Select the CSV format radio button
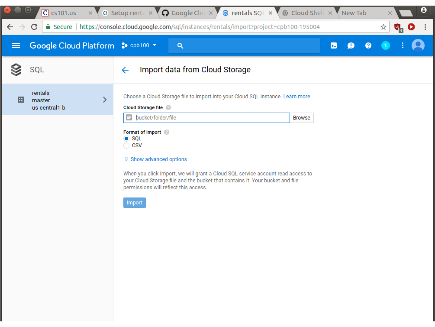Screen dimensions: 435x327 click(x=126, y=146)
